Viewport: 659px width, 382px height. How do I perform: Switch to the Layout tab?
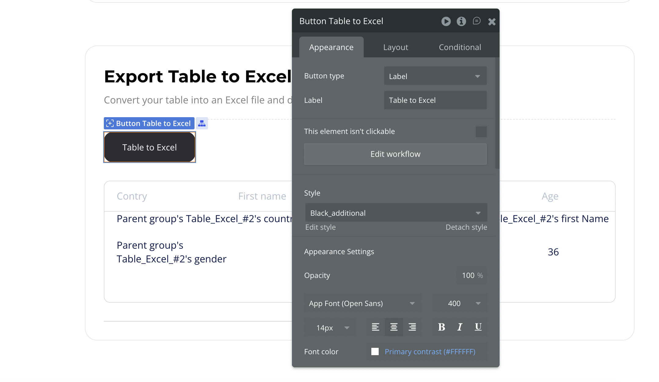(395, 47)
